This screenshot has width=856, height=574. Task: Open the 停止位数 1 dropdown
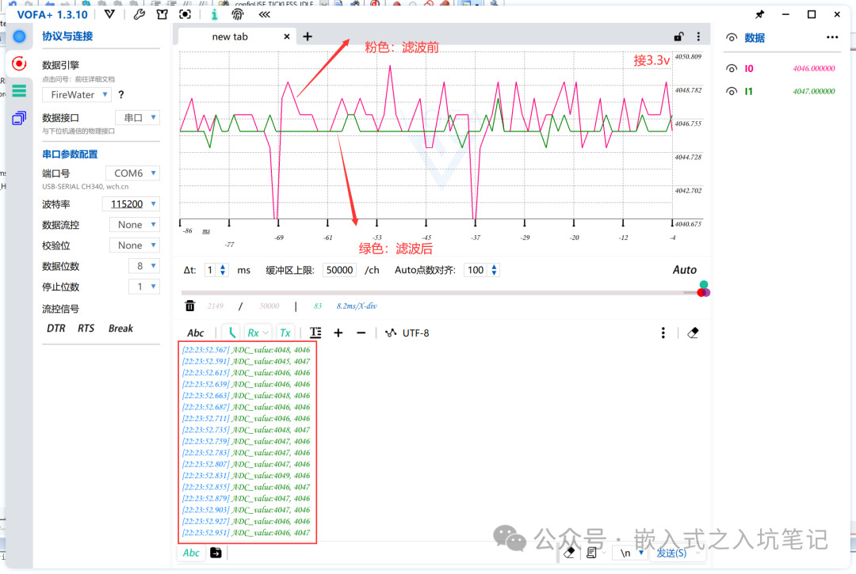tap(144, 287)
